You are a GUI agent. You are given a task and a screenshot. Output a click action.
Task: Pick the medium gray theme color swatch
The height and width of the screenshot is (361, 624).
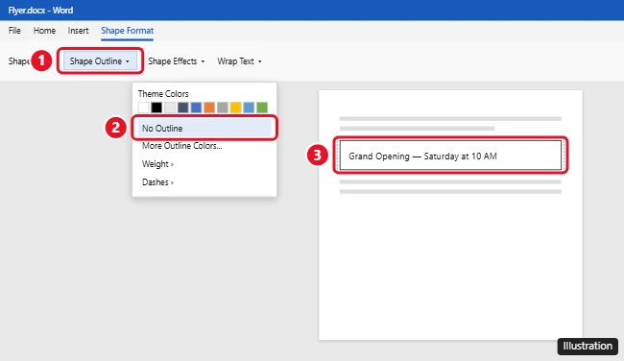(223, 108)
